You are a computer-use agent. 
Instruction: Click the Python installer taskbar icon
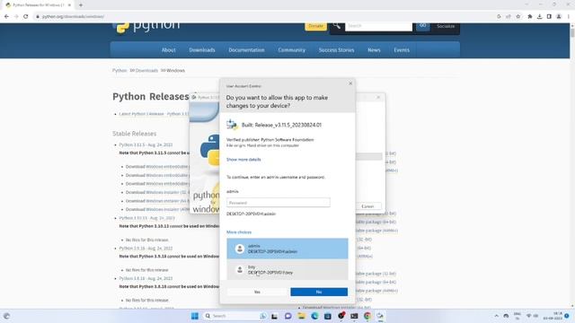click(x=380, y=316)
